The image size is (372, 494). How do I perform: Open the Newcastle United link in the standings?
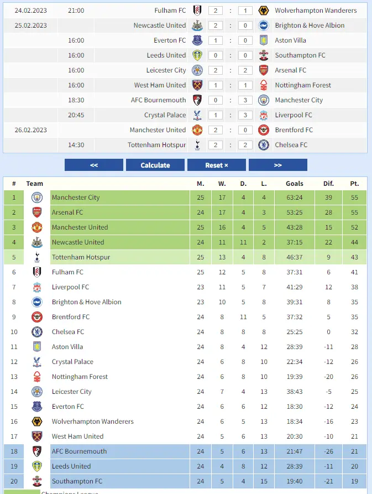pos(78,242)
